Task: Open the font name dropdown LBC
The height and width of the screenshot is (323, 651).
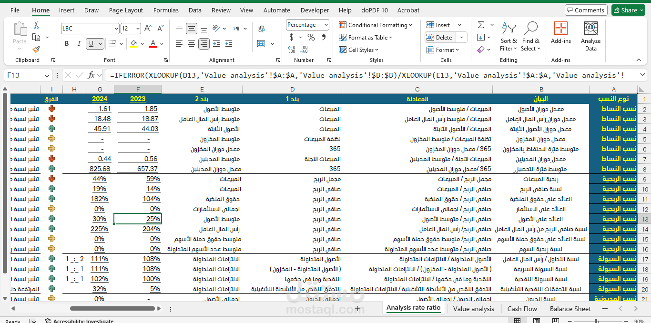Action: pos(116,29)
